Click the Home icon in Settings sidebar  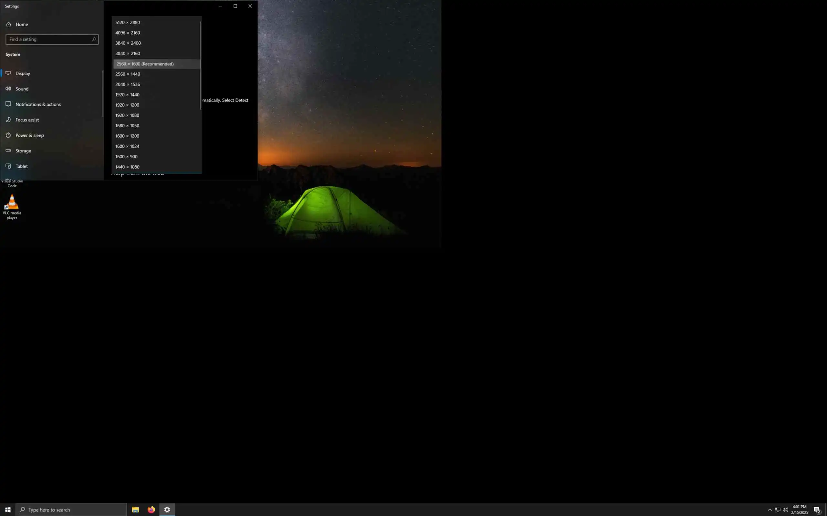coord(8,24)
